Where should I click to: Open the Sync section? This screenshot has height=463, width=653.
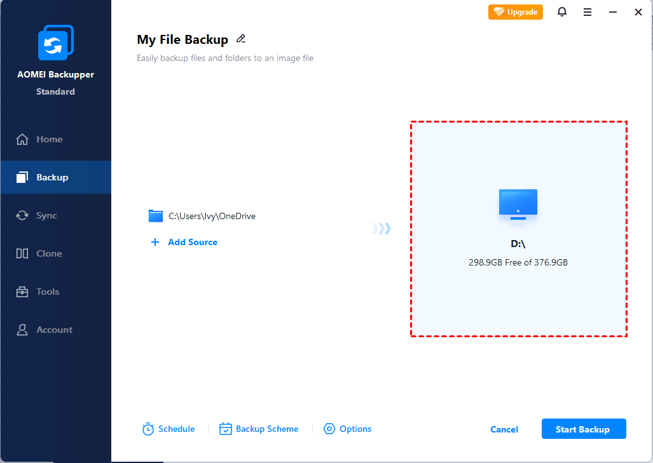click(46, 215)
